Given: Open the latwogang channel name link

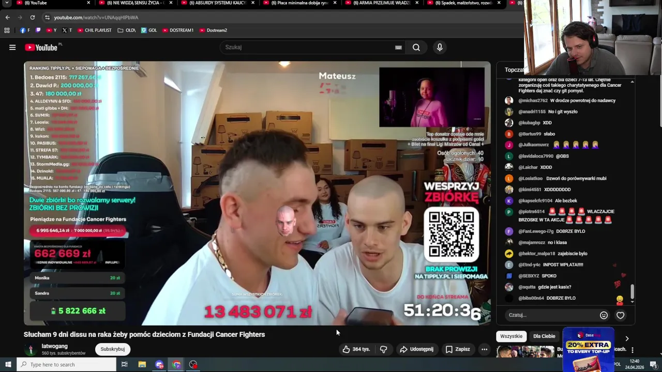Looking at the screenshot, I should point(55,346).
